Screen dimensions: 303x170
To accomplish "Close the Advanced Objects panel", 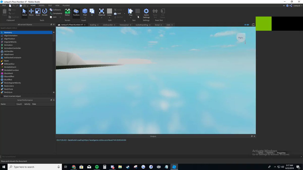I will [x=54, y=25].
